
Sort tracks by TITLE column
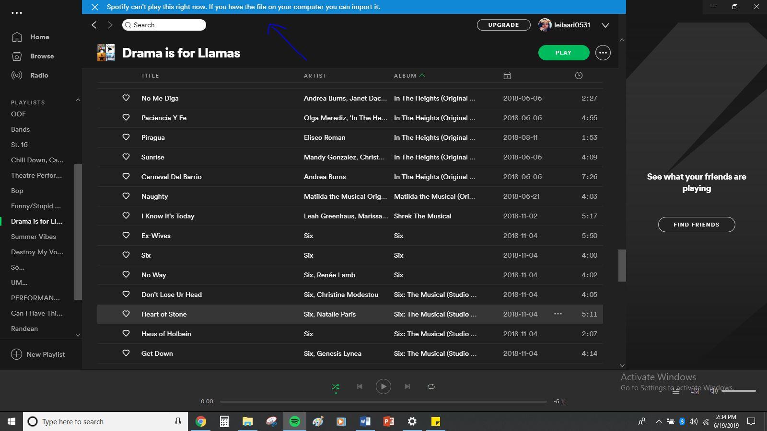[150, 76]
